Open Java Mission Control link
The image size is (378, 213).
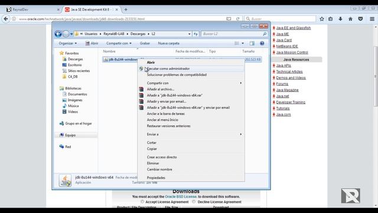coord(292,53)
